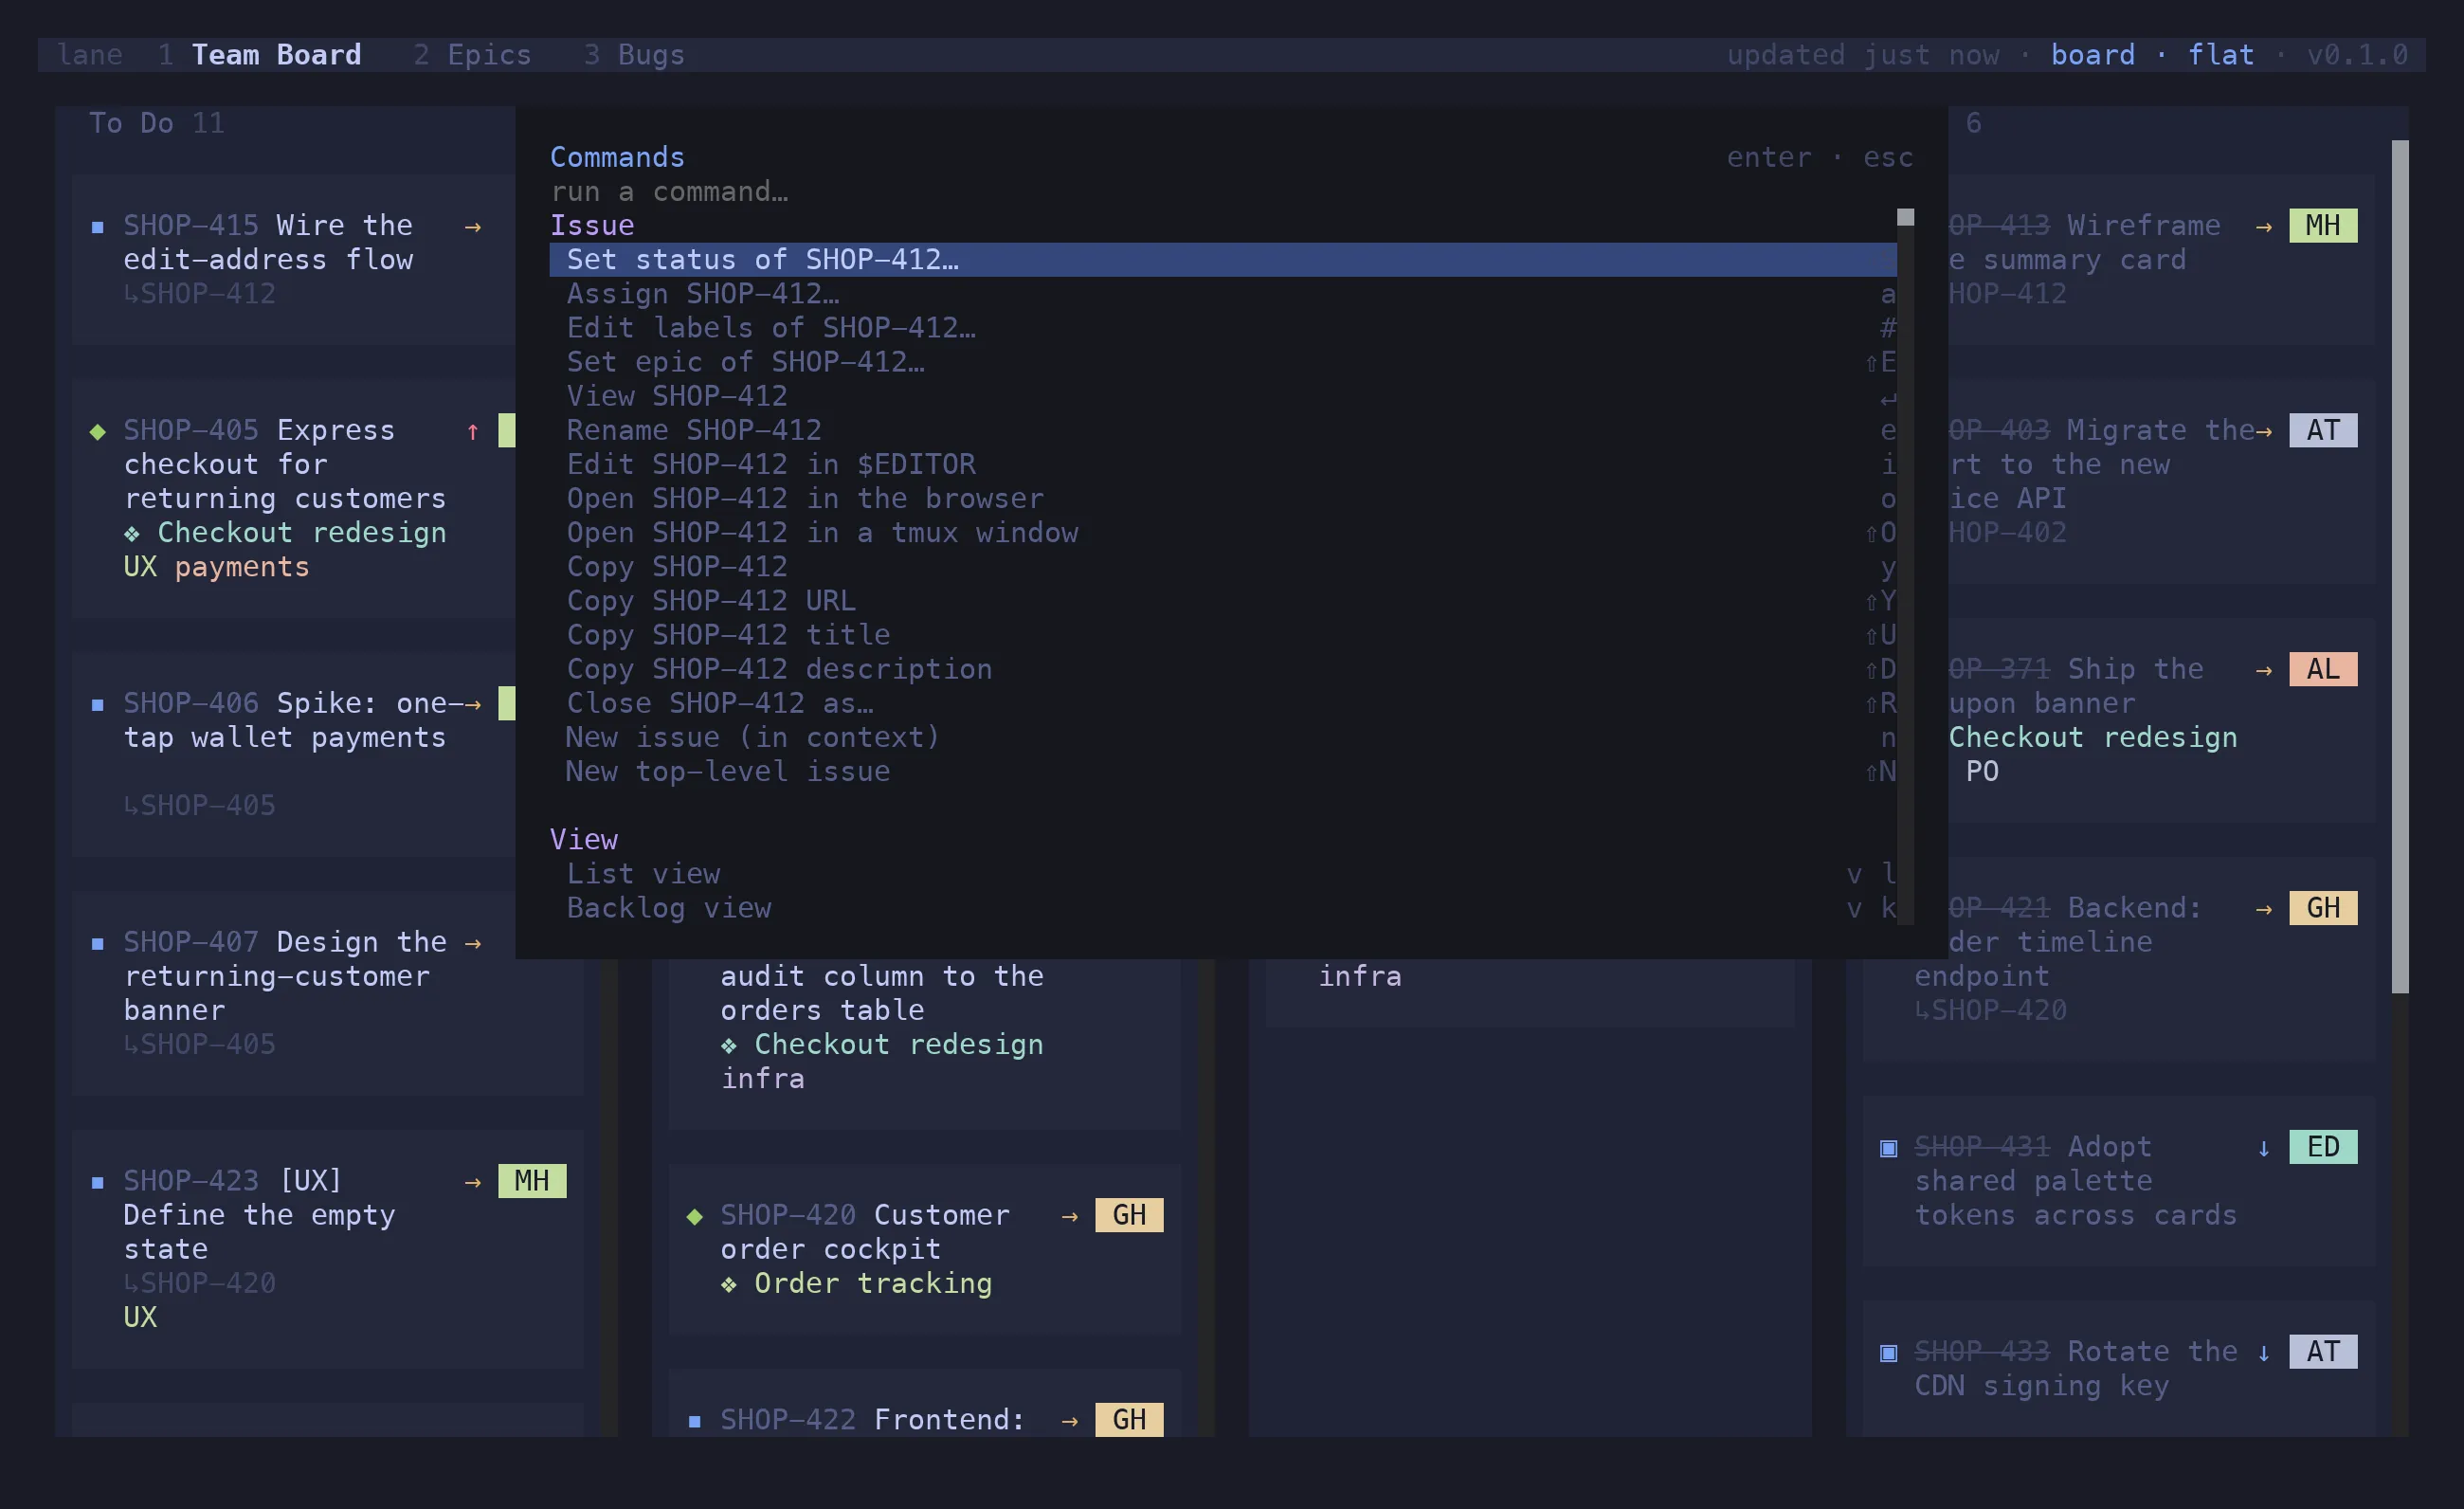Focus the 'run a command…' input field
The image size is (2464, 1509).
[1230, 191]
